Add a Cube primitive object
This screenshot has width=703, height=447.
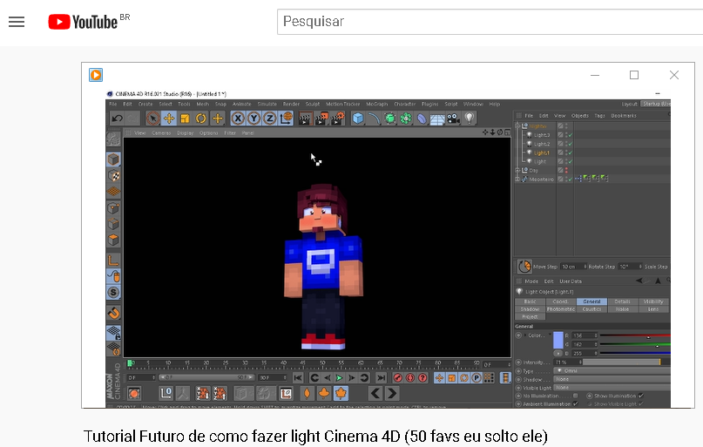(x=358, y=119)
